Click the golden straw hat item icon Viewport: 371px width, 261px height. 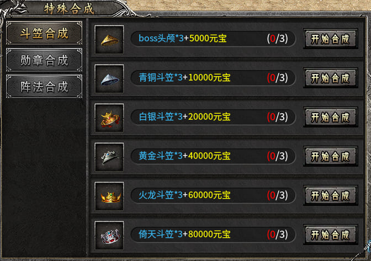(x=109, y=40)
